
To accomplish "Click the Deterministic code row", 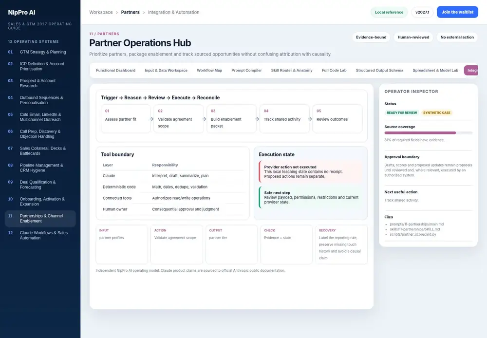I will point(173,187).
